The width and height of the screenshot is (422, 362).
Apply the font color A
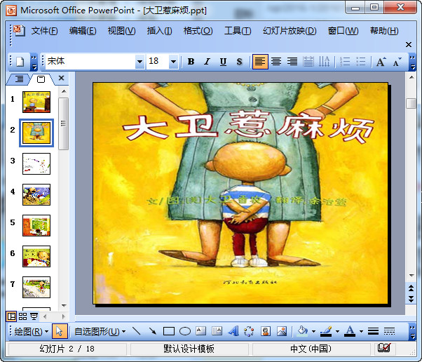point(350,331)
